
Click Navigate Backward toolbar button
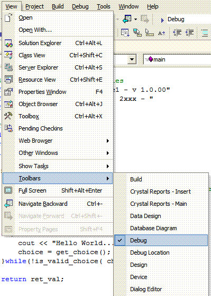point(127,19)
